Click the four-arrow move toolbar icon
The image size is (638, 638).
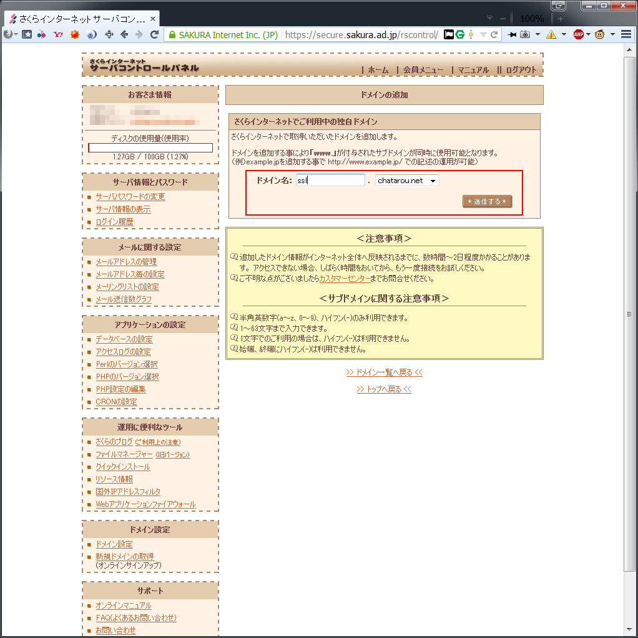[109, 34]
